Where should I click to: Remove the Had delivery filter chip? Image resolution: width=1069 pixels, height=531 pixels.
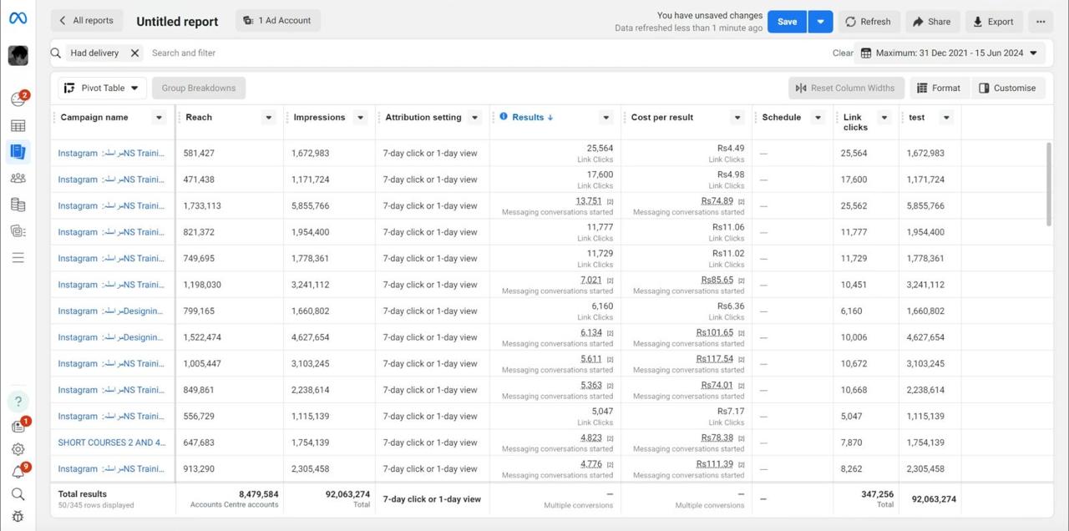coord(134,53)
